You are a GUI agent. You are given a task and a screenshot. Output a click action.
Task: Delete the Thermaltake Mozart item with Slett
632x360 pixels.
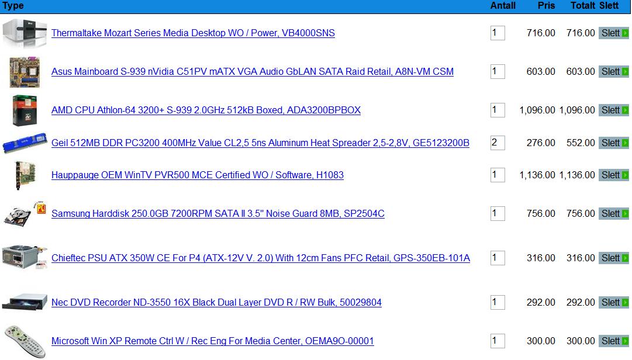coord(613,33)
